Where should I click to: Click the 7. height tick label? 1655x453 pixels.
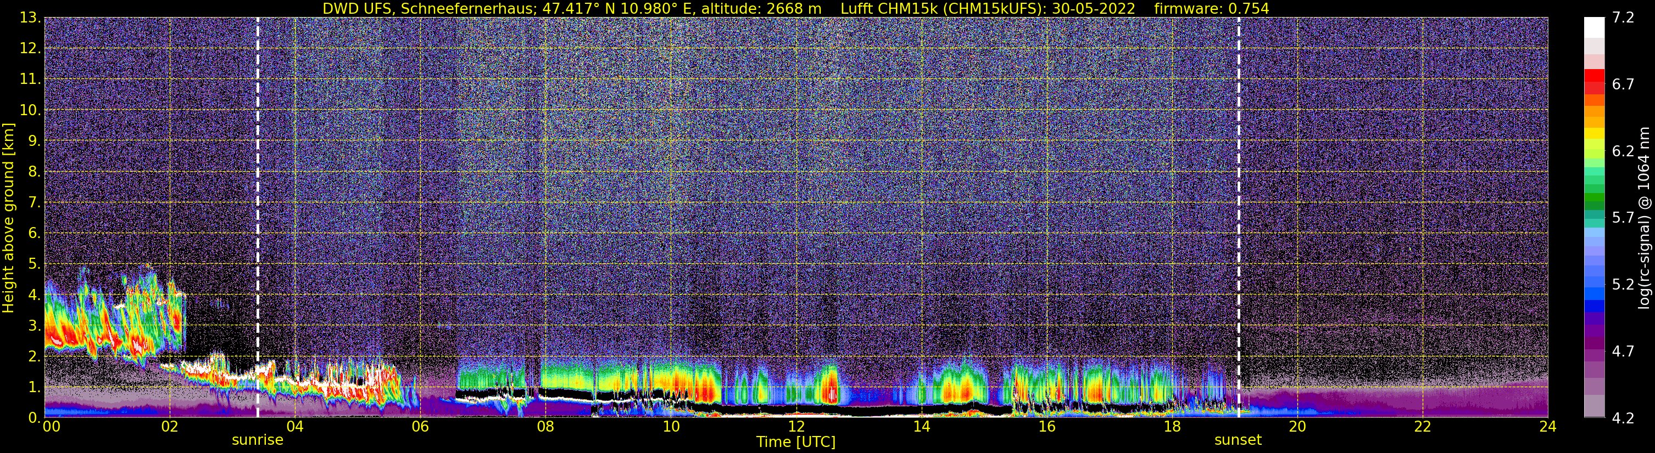pyautogui.click(x=34, y=202)
